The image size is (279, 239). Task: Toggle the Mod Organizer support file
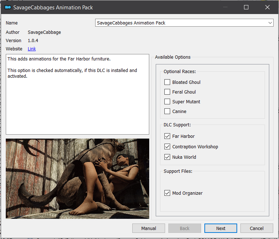pyautogui.click(x=167, y=193)
